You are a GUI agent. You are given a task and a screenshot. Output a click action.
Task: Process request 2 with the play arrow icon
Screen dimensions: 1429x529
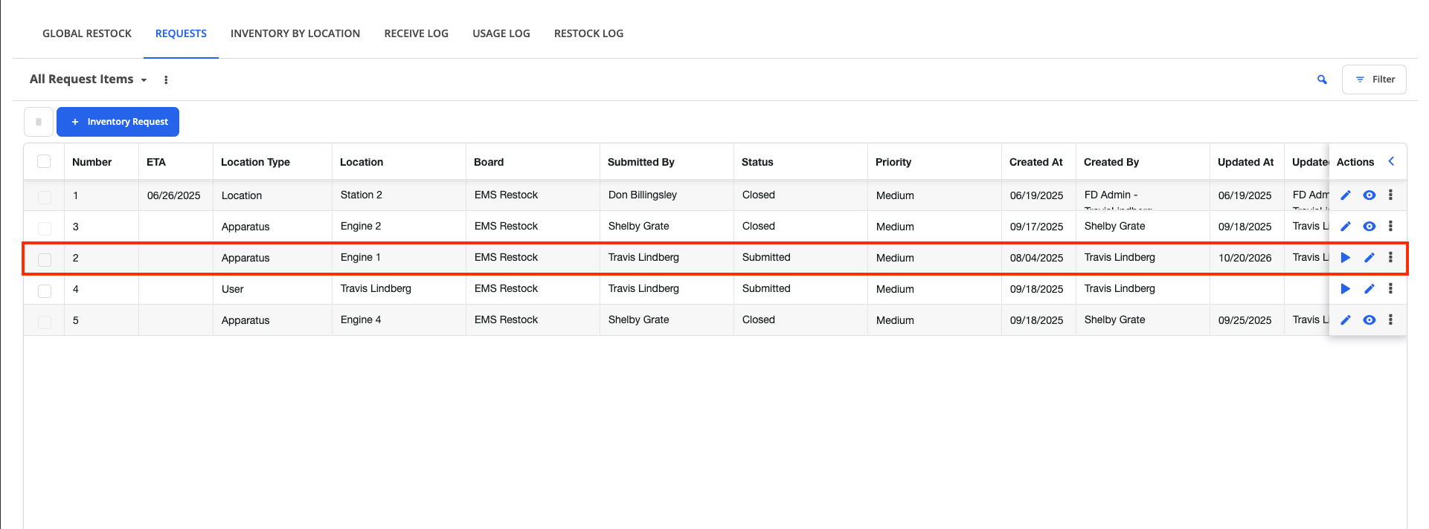pos(1346,258)
